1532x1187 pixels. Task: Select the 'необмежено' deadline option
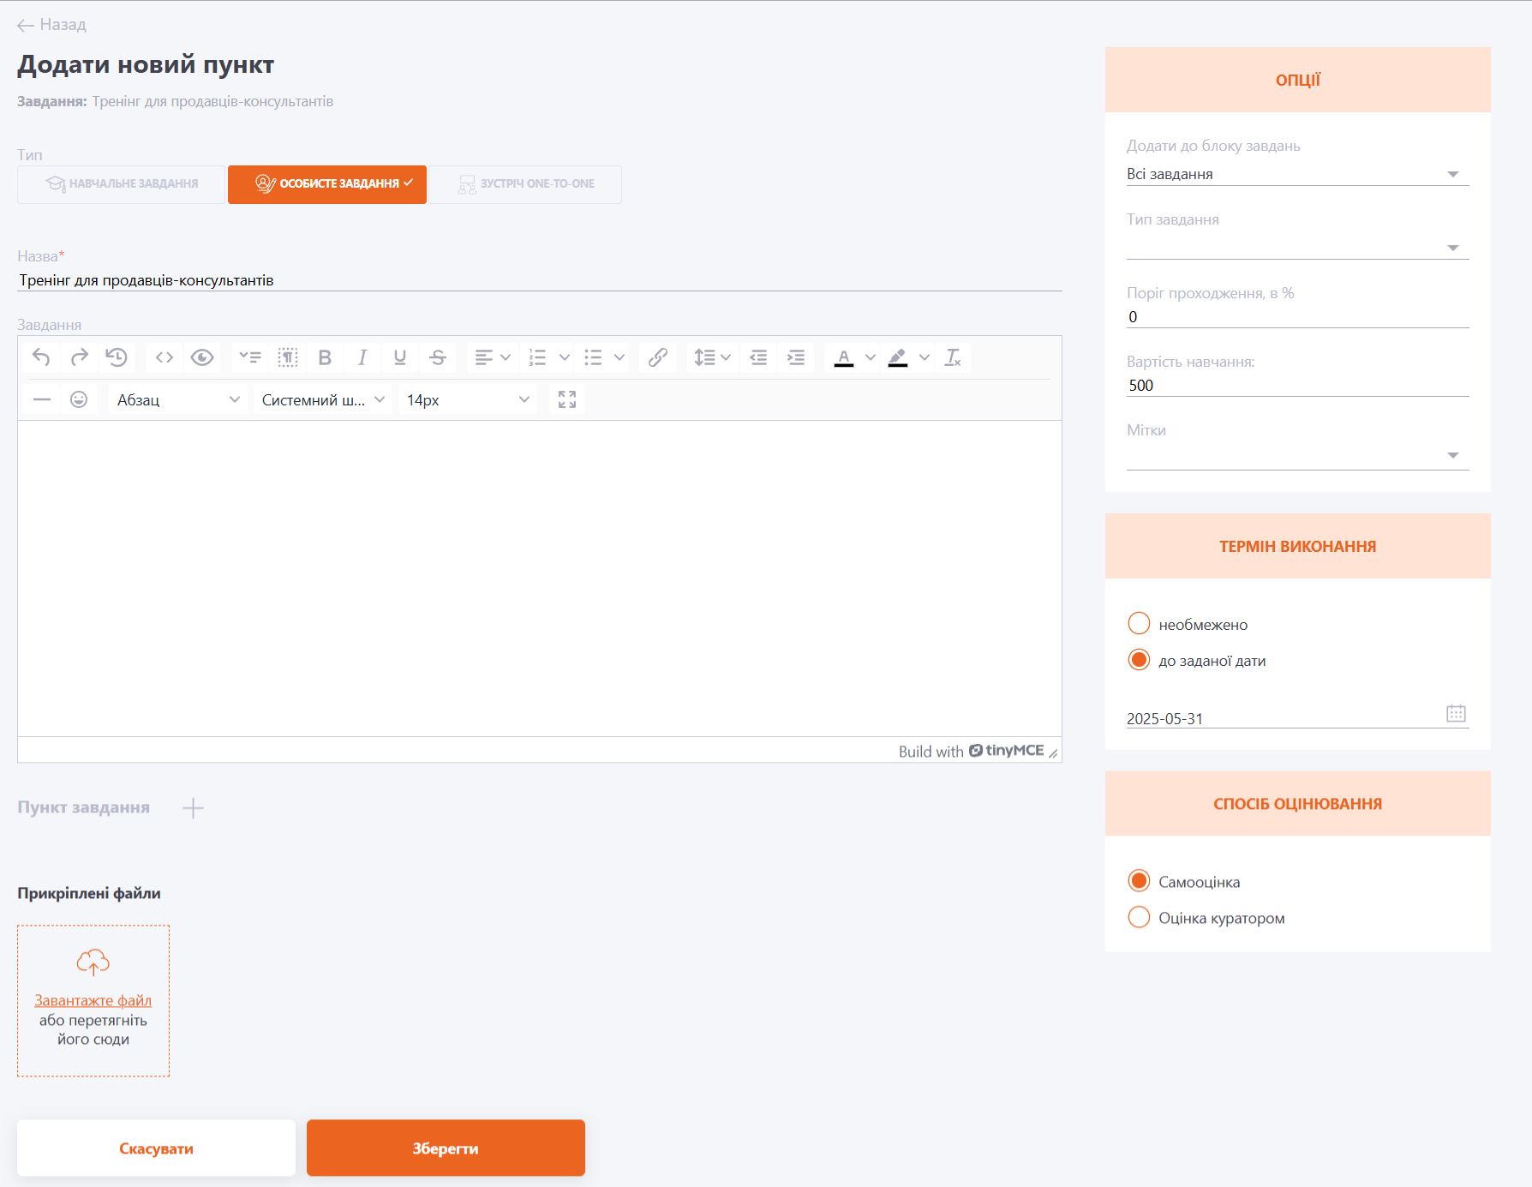pyautogui.click(x=1139, y=624)
